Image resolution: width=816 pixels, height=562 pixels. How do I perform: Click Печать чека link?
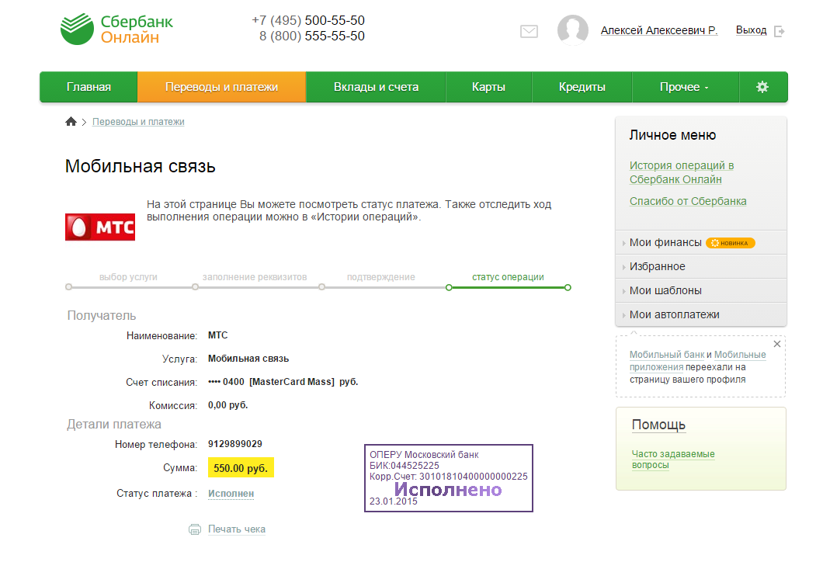pyautogui.click(x=237, y=529)
